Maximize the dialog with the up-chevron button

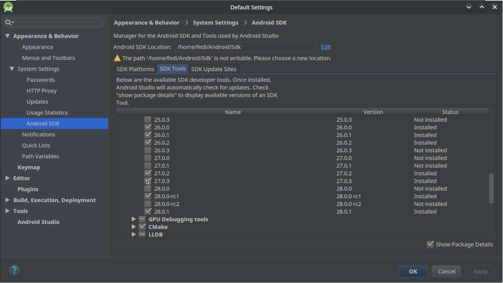click(x=482, y=7)
